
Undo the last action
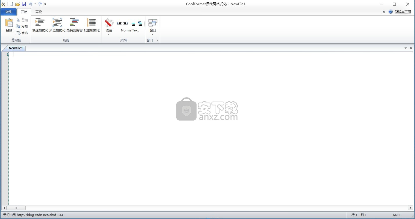click(30, 4)
